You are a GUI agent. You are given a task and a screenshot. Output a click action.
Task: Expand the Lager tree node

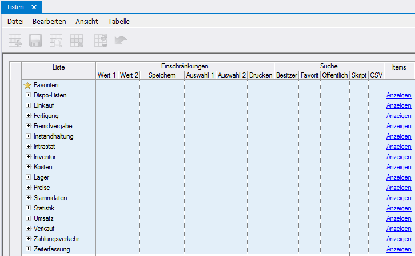coord(28,177)
